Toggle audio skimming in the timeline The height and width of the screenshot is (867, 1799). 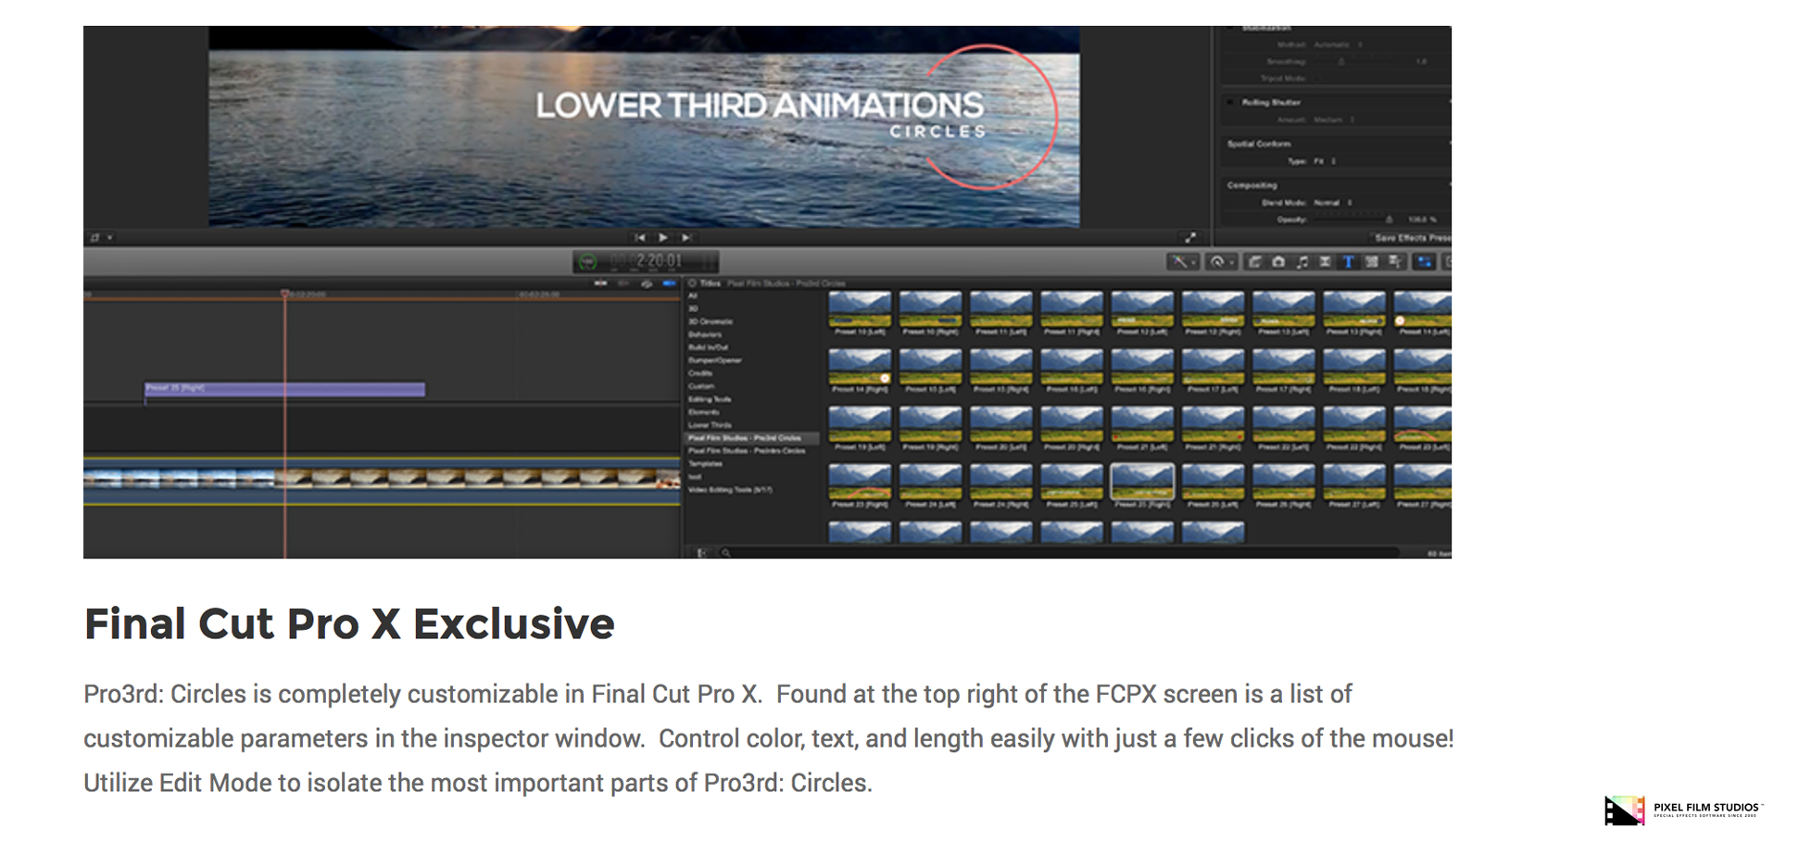tap(623, 283)
